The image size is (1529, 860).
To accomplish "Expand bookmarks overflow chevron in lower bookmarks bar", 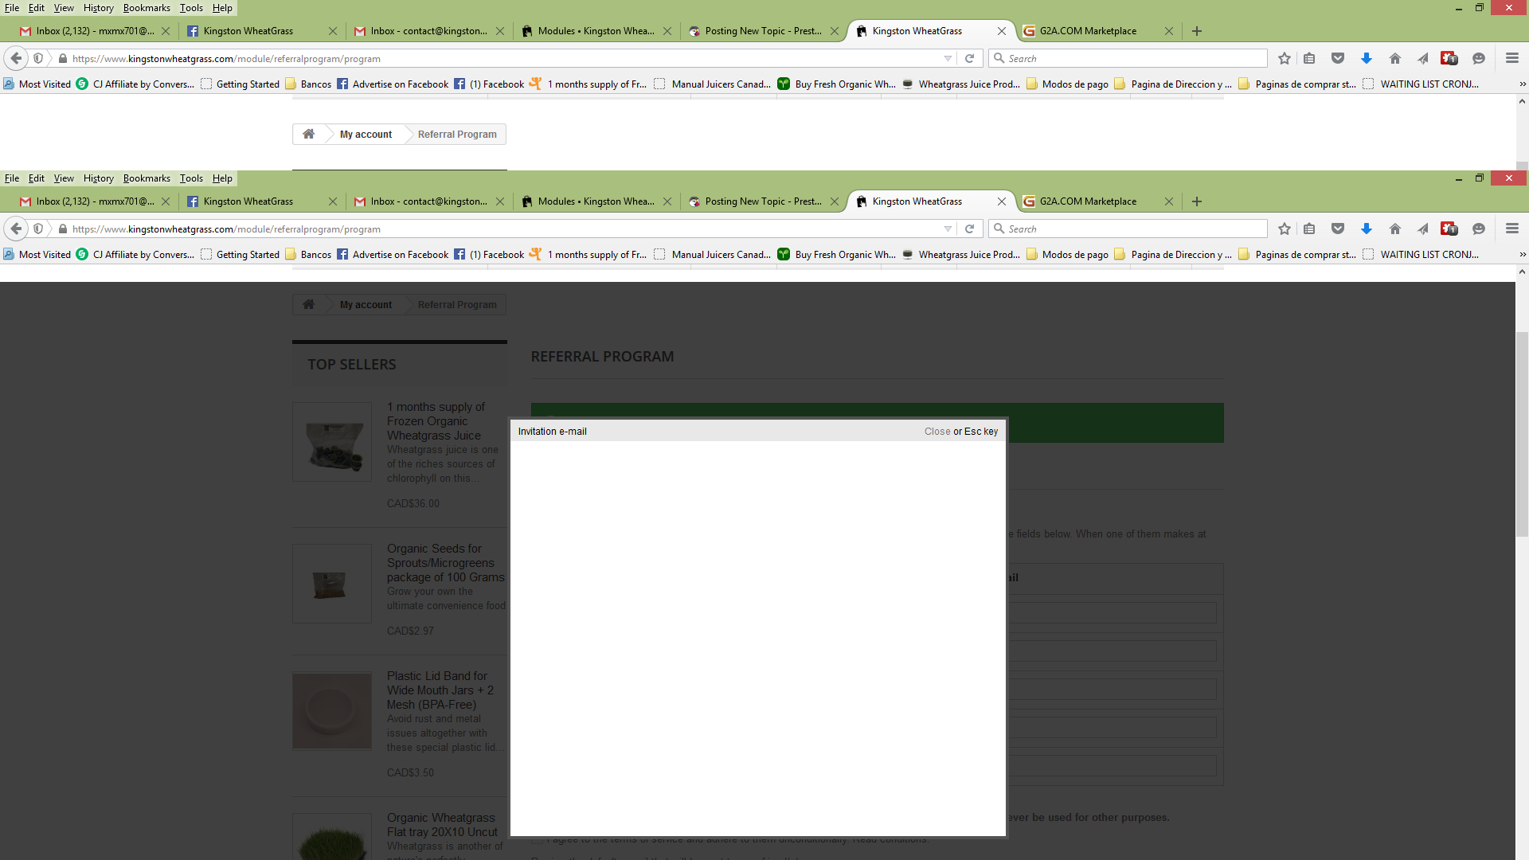I will tap(1523, 255).
